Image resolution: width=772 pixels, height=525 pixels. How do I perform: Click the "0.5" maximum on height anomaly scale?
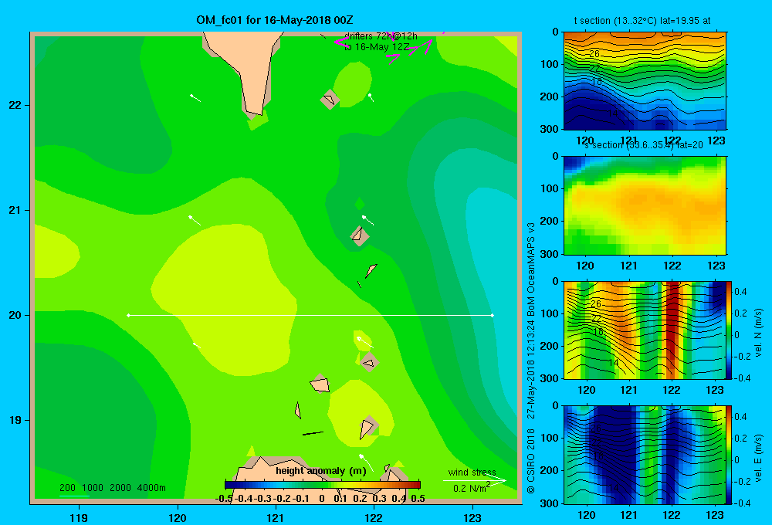point(418,499)
